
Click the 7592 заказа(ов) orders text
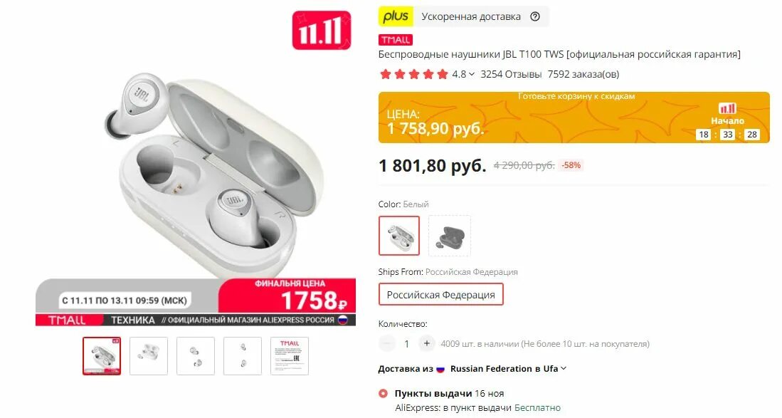pos(583,74)
